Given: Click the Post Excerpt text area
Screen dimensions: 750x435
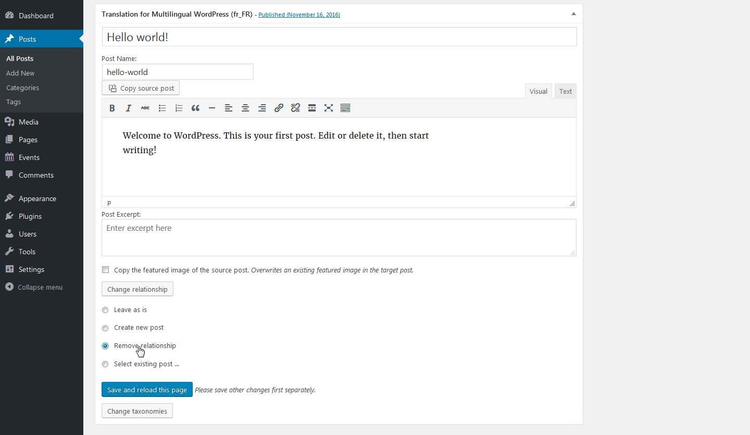Looking at the screenshot, I should tap(339, 238).
